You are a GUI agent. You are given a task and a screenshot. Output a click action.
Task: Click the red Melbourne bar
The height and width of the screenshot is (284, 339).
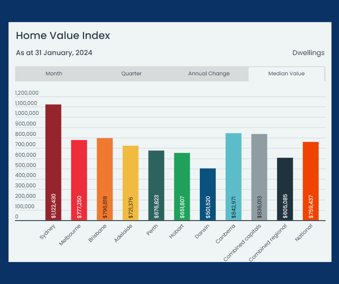pyautogui.click(x=79, y=180)
